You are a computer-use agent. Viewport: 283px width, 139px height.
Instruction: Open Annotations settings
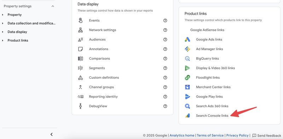tap(99, 49)
